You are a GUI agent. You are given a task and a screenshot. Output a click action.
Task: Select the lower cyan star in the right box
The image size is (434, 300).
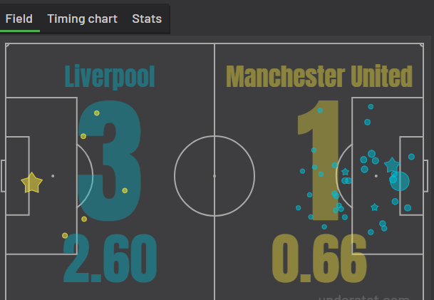(x=374, y=207)
